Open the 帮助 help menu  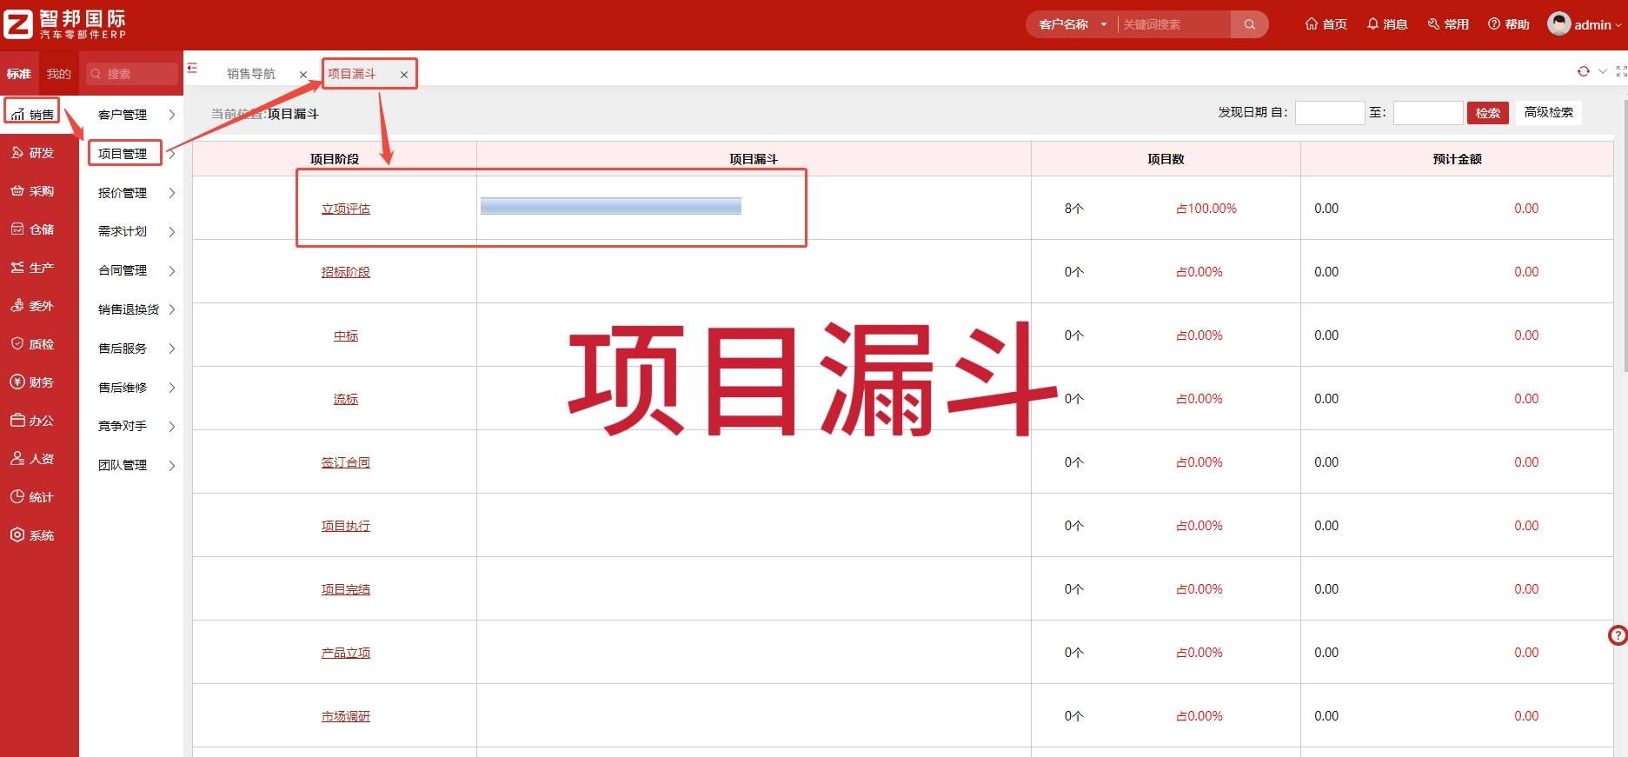point(1508,24)
